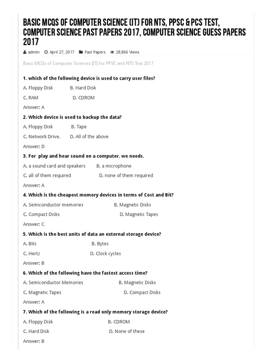Pick B. Bytes in question 5
Screen dimensions: 272x363
100,244
